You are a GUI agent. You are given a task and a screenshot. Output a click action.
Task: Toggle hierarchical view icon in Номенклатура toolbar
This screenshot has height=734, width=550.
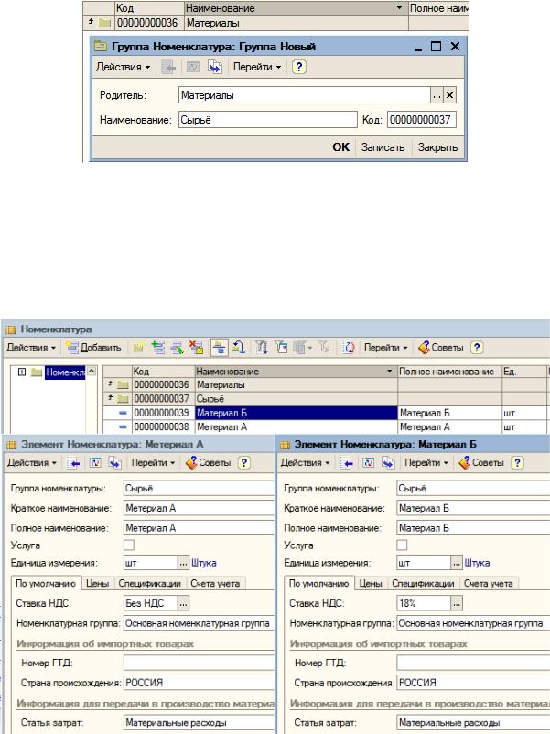219,348
